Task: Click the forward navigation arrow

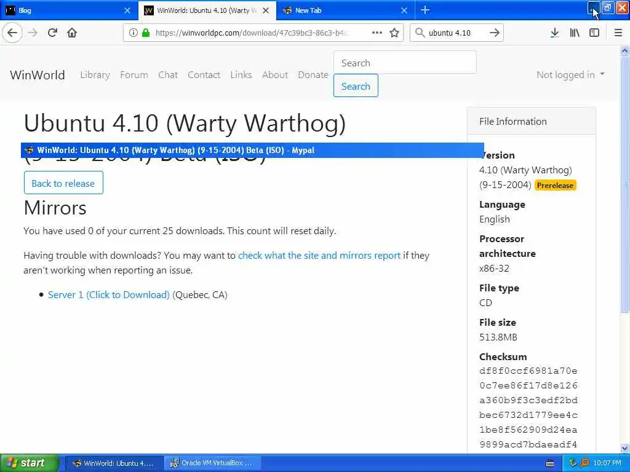Action: tap(33, 33)
